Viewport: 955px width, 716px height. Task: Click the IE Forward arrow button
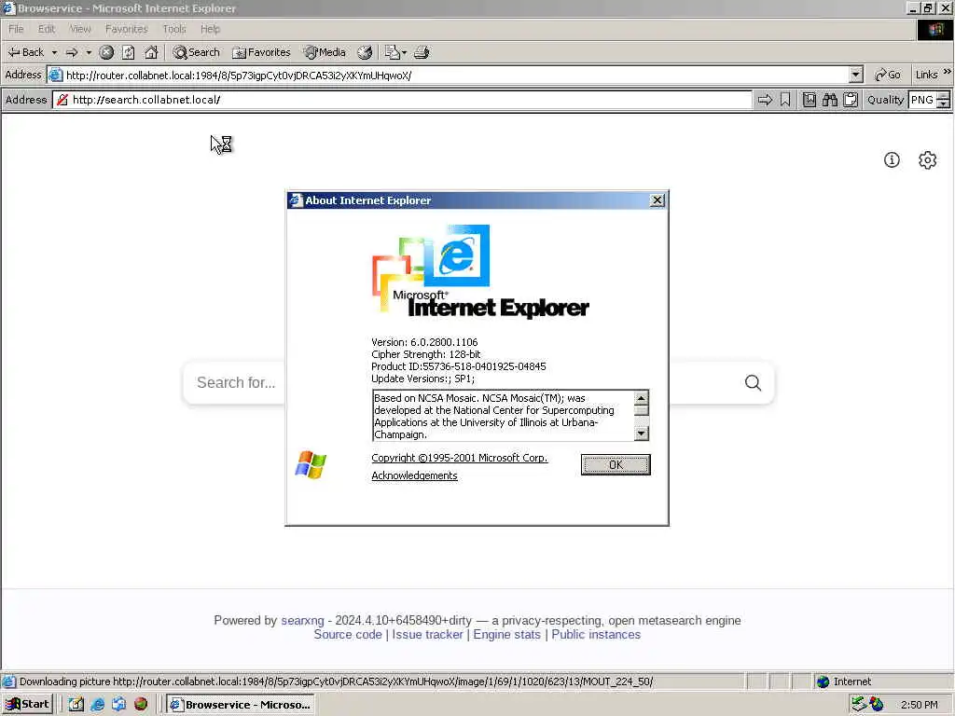point(72,52)
